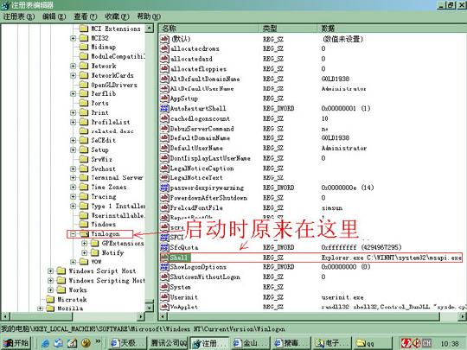
Task: Click the 类型 column header
Action: click(288, 29)
